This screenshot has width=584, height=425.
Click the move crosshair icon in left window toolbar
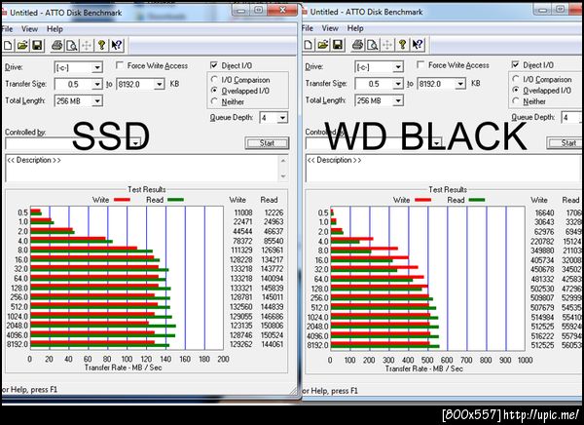[x=87, y=46]
